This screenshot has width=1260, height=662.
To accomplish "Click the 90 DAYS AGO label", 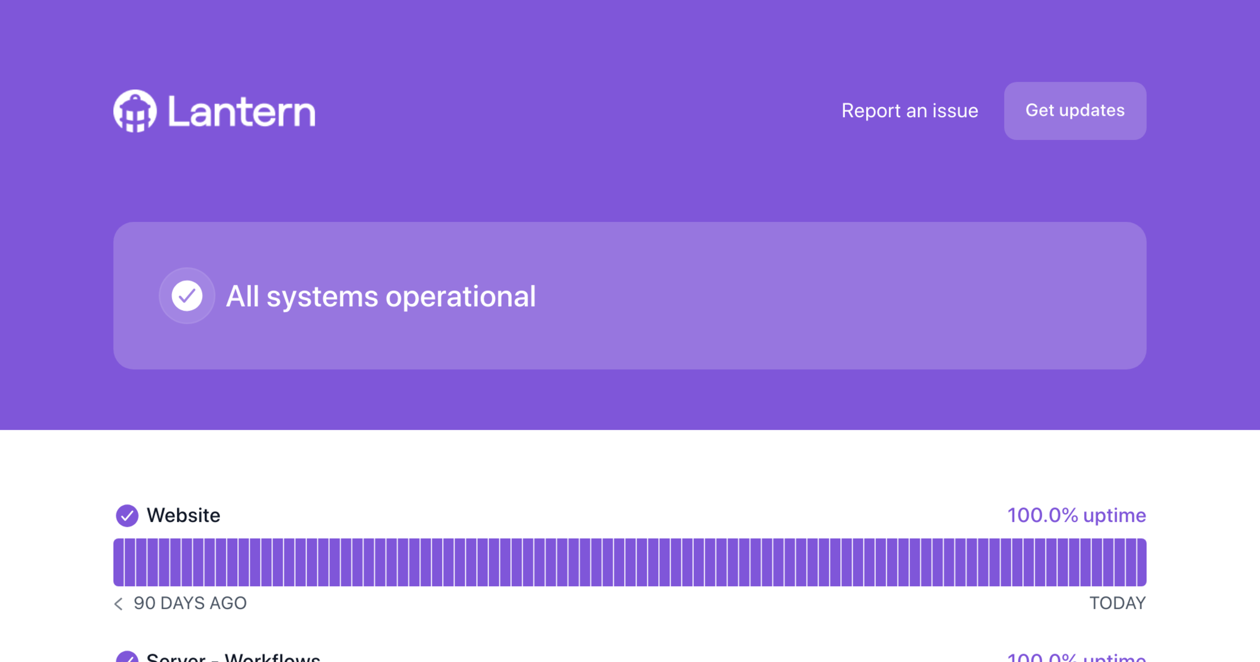I will [x=190, y=603].
